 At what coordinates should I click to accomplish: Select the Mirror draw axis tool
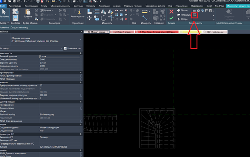click(x=110, y=12)
